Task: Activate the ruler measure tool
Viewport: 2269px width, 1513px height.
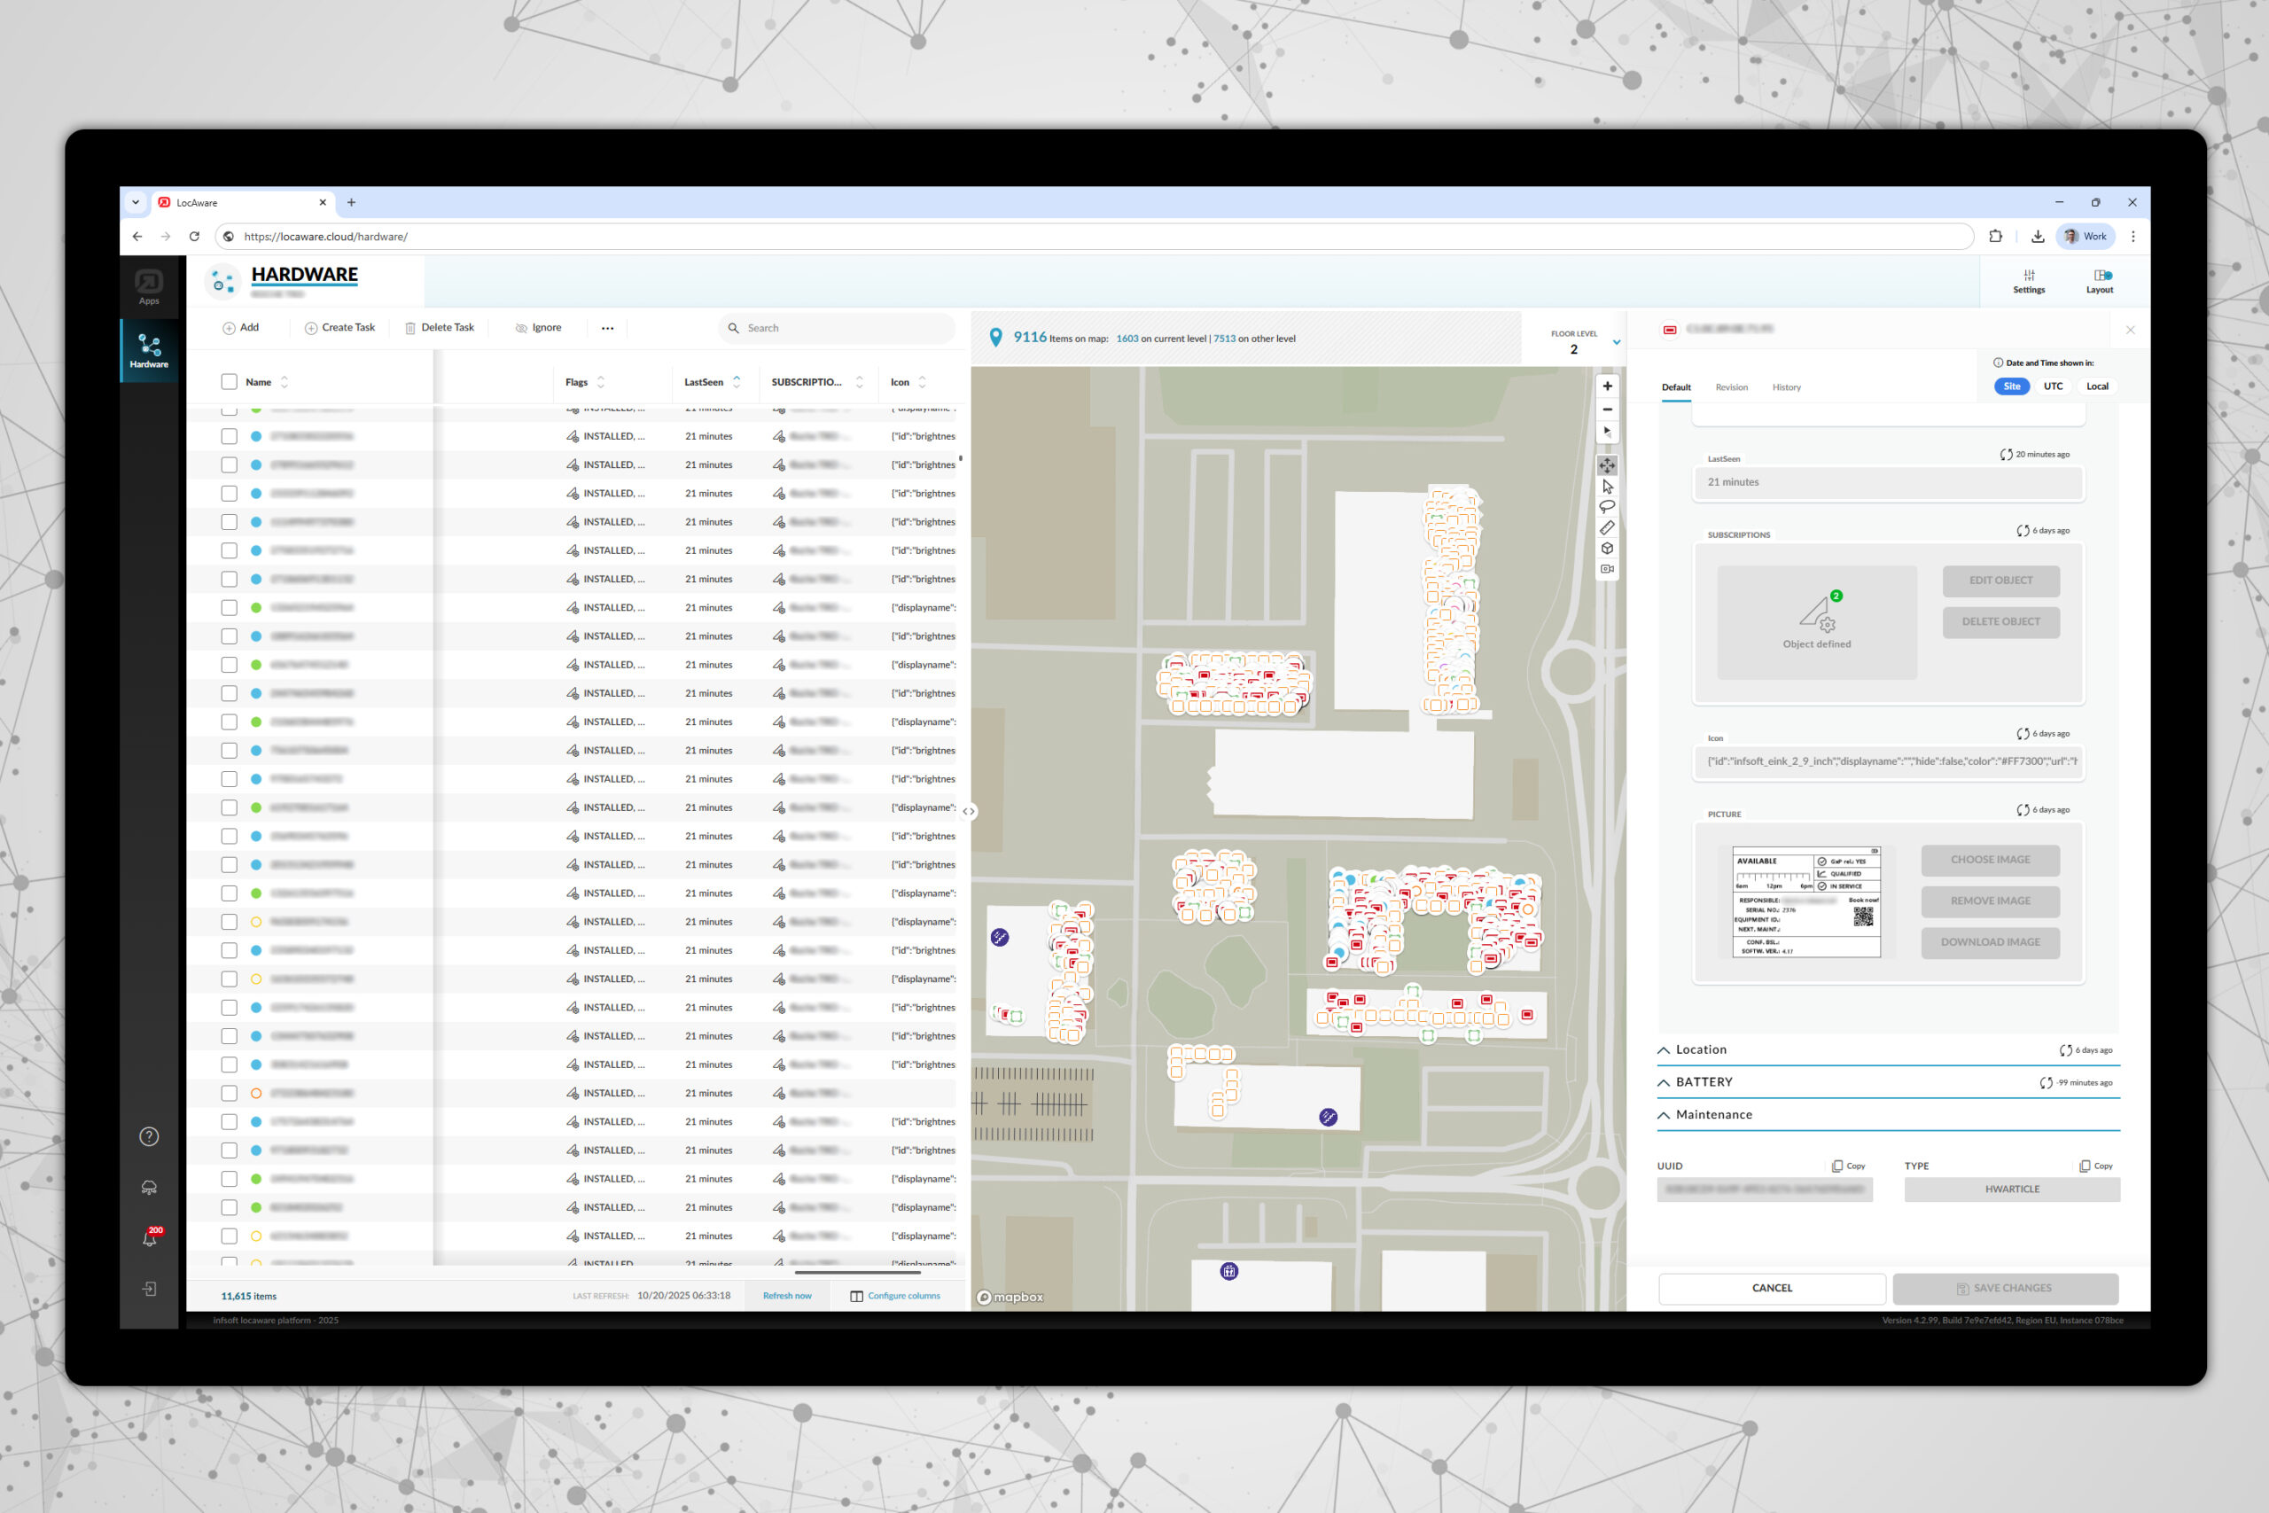Action: click(x=1606, y=527)
